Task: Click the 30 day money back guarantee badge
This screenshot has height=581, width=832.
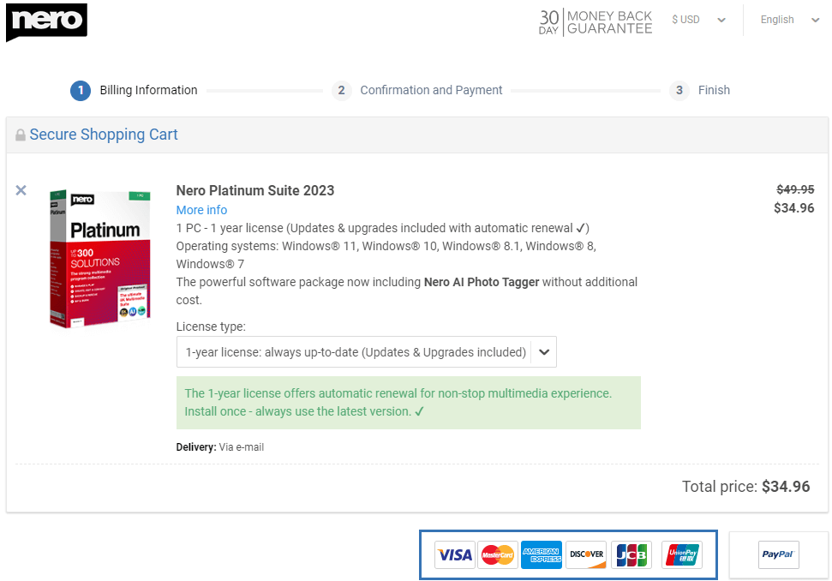Action: pos(596,22)
